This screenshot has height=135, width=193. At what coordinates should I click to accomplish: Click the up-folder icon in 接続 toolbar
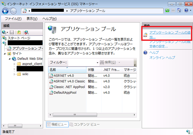click(19, 32)
